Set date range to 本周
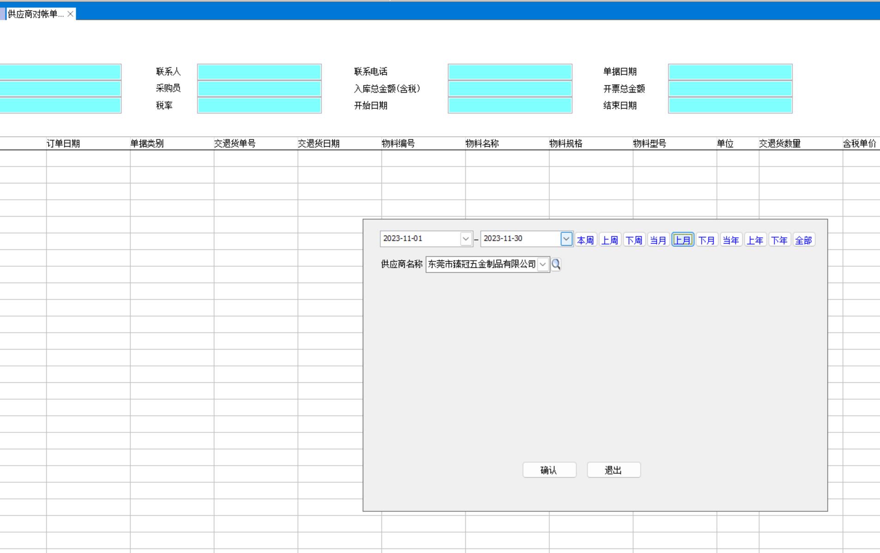 [x=585, y=240]
